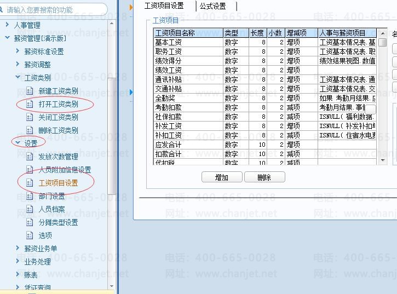Collapse the 工资类别 node
This screenshot has width=397, height=294.
pos(18,77)
